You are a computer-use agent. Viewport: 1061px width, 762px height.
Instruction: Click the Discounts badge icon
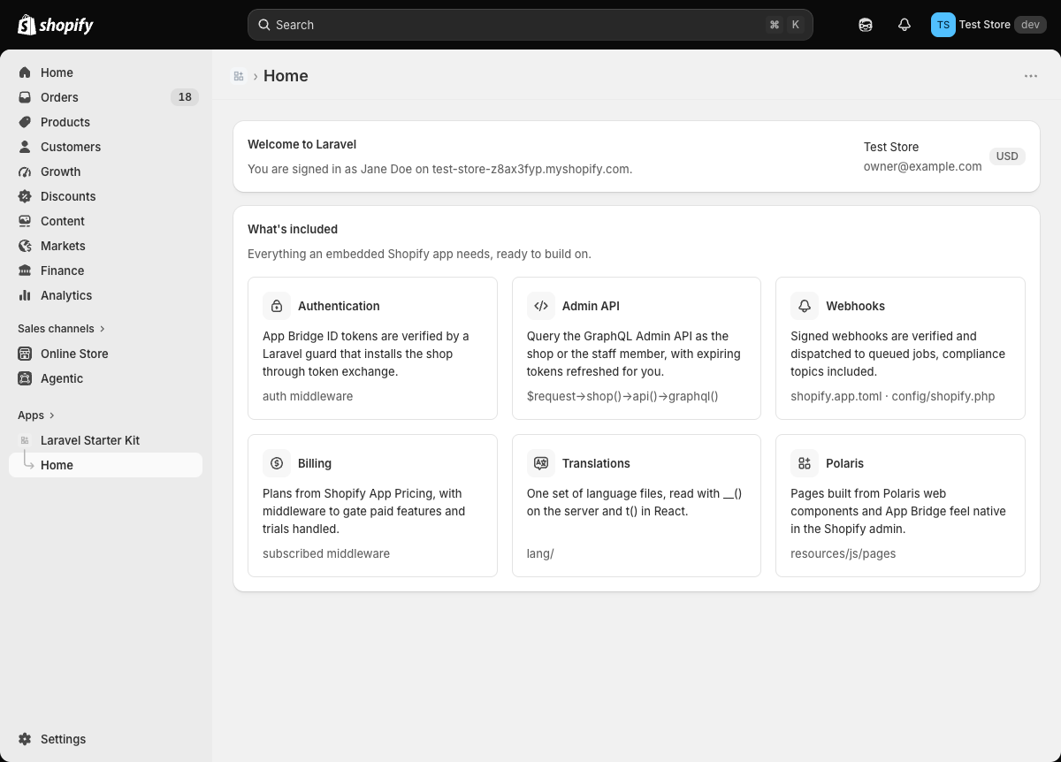(25, 196)
